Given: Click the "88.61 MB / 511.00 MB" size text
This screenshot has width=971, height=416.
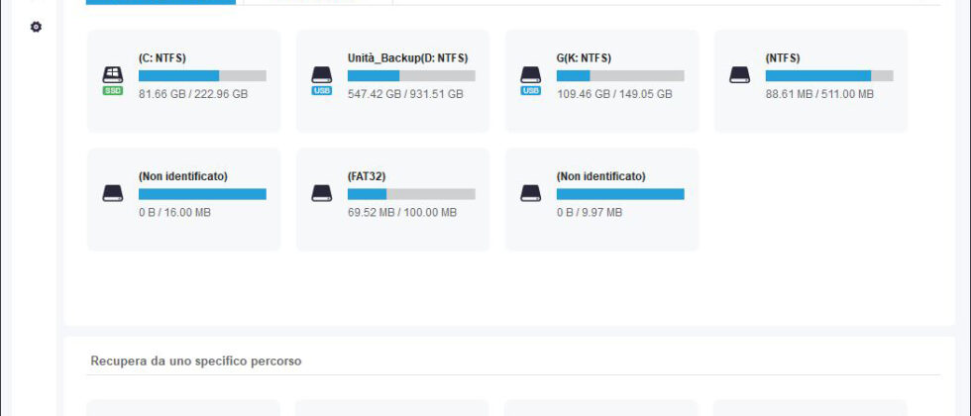Looking at the screenshot, I should (819, 94).
